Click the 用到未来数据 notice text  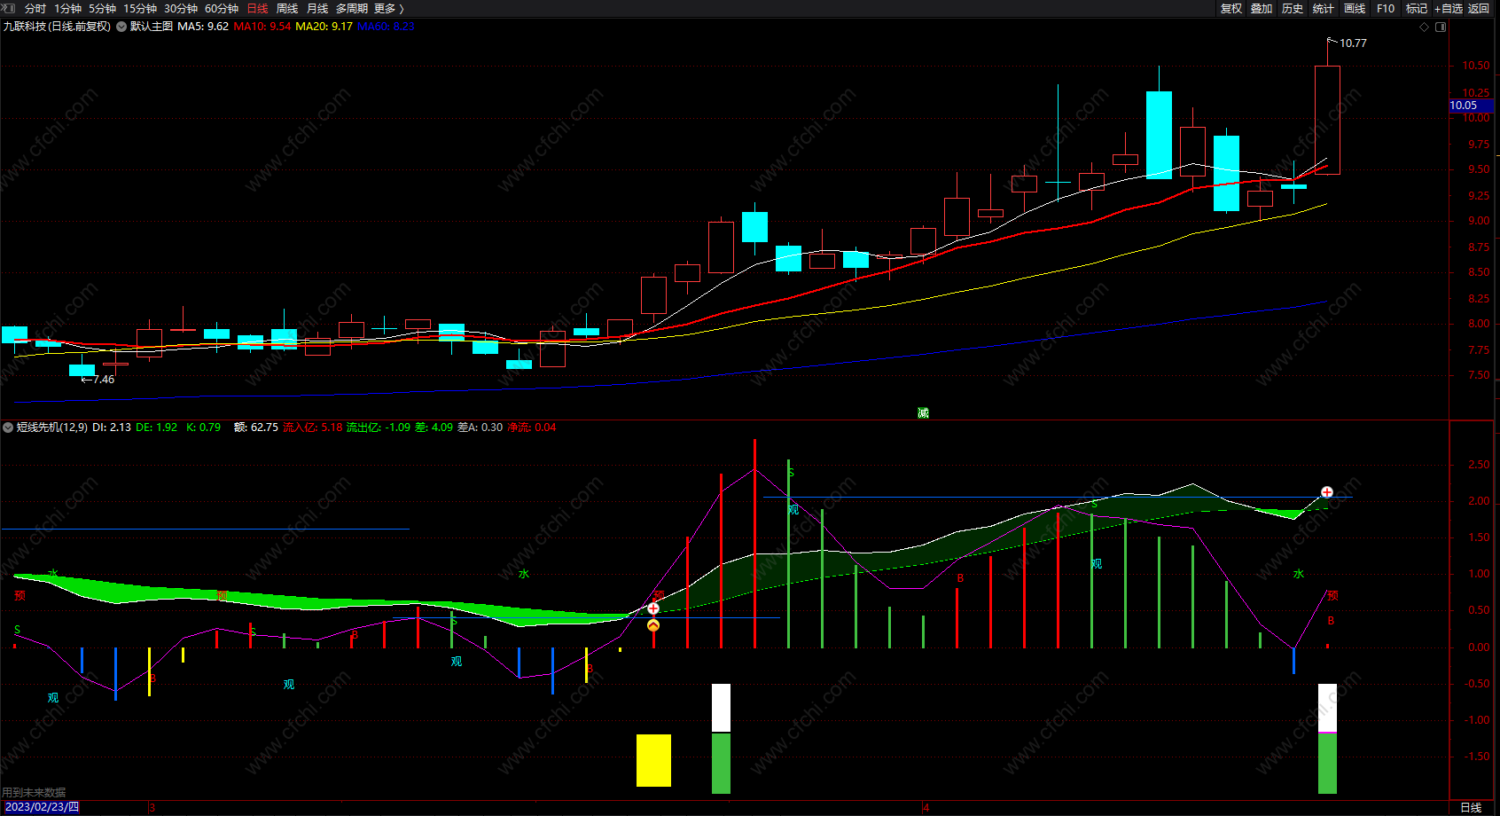point(34,793)
